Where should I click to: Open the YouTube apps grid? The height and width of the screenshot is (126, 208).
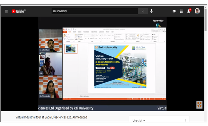(181, 11)
